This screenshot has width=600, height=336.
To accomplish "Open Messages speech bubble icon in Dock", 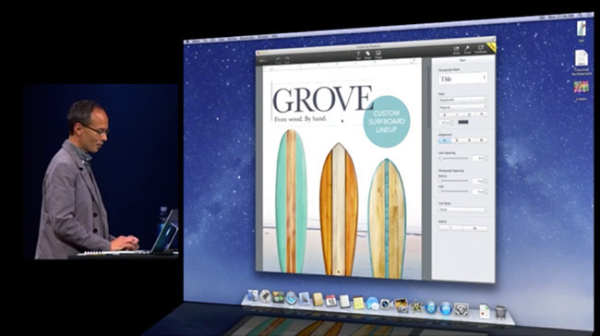I will 372,303.
